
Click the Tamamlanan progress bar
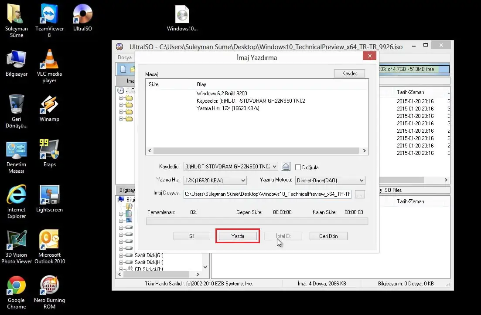[257, 221]
